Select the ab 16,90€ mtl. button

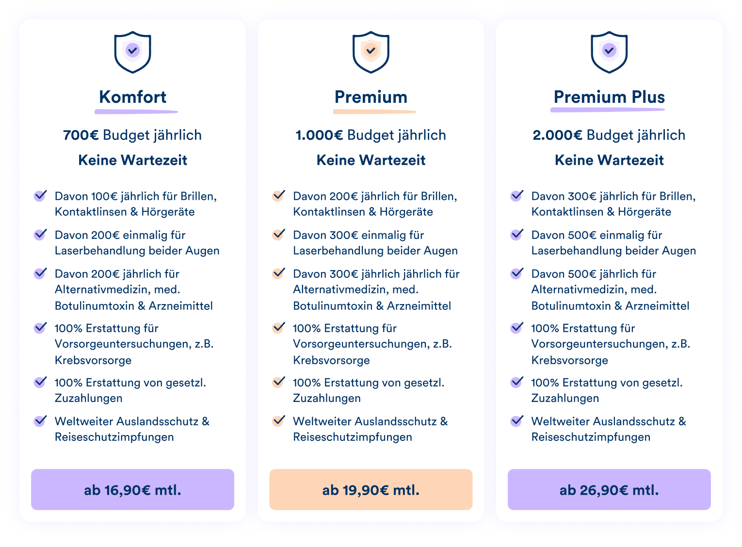[x=132, y=490]
